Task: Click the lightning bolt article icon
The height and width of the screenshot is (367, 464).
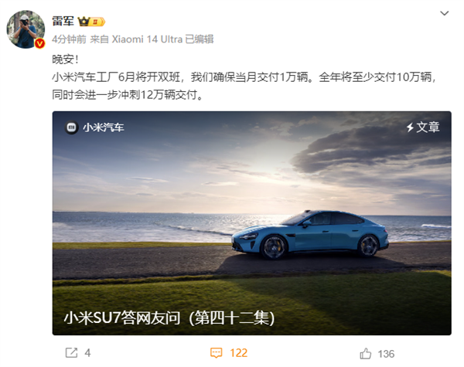Action: coord(410,127)
